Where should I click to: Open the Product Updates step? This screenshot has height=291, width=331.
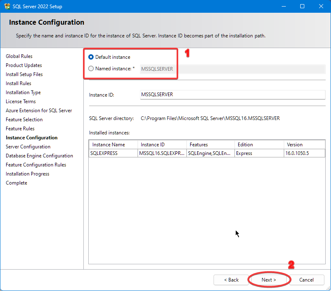coord(24,65)
